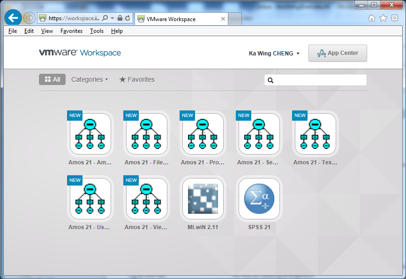Launch the Amos 21 - Am… app icon
This screenshot has height=279, width=406.
point(90,134)
